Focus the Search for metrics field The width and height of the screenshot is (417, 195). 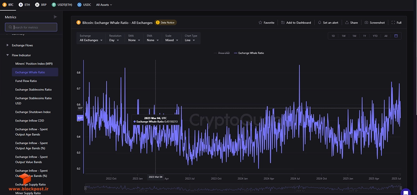coord(31,27)
